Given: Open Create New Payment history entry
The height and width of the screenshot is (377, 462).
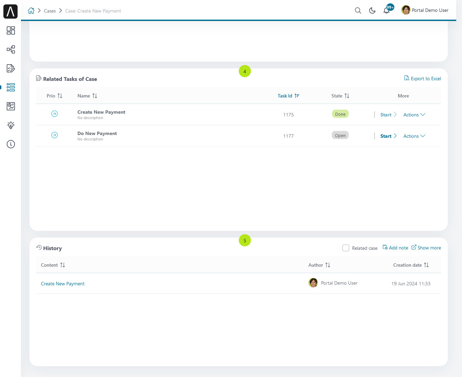Looking at the screenshot, I should [x=63, y=284].
